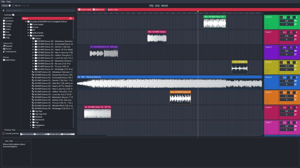Click Track 3 pan arrows icon
The image size is (300, 168).
point(295,70)
